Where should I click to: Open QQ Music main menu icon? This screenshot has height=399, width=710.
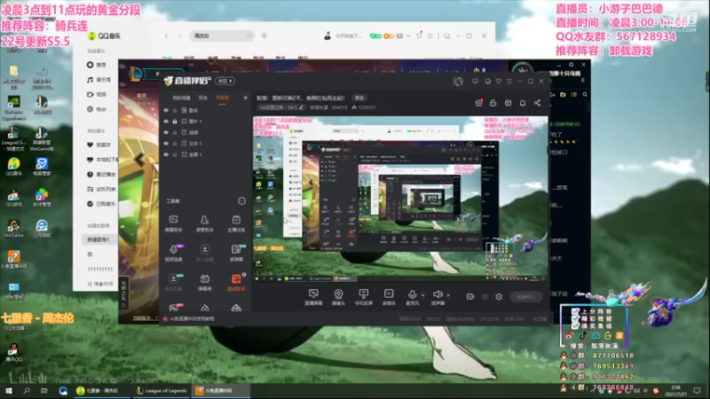430,35
